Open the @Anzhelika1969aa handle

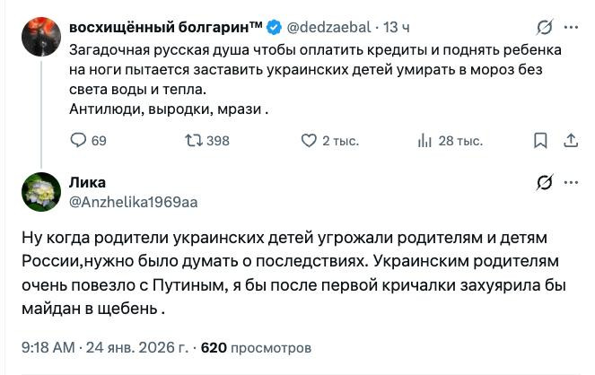pos(133,202)
